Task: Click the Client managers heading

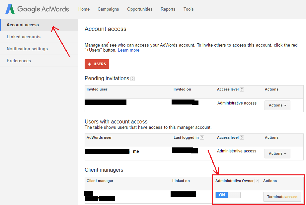Action: (x=104, y=170)
